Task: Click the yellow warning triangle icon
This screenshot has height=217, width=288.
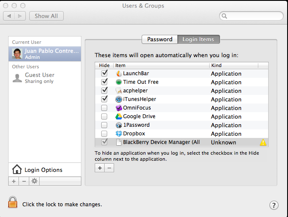Action: click(x=263, y=142)
